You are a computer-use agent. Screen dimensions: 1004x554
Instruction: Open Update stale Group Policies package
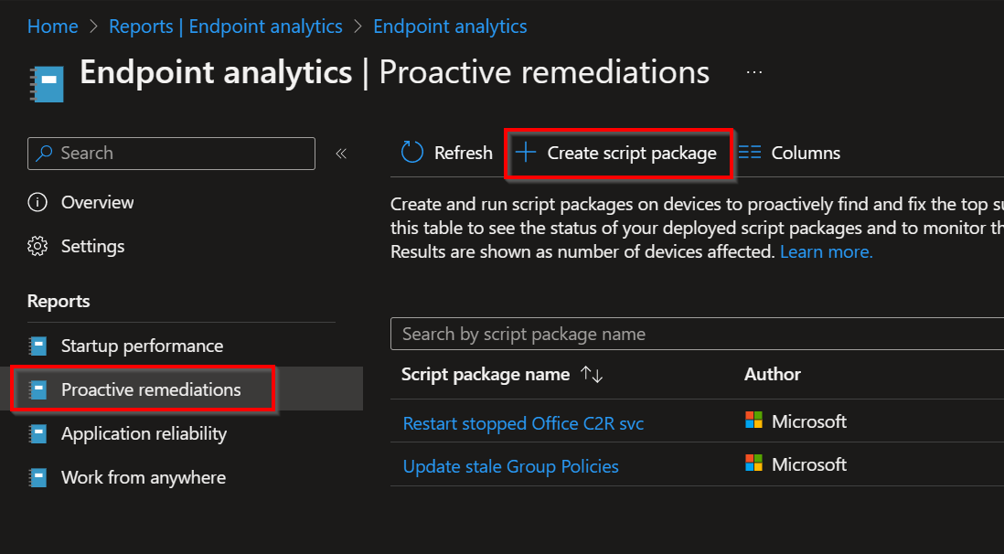pos(511,466)
